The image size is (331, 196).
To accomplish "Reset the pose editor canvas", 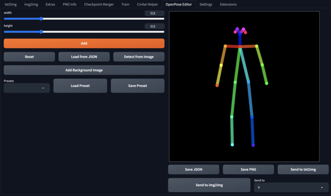I will [x=29, y=57].
